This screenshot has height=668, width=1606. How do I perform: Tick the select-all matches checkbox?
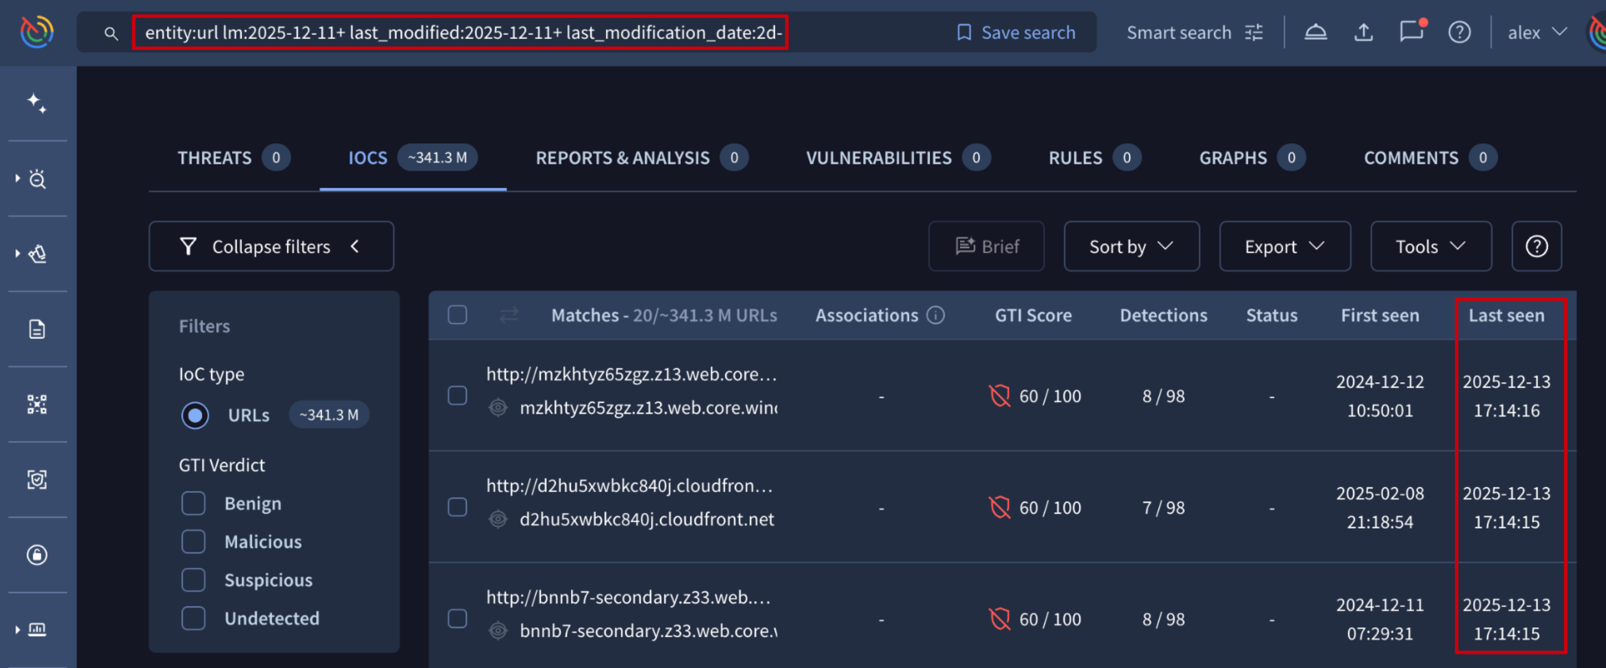[458, 315]
